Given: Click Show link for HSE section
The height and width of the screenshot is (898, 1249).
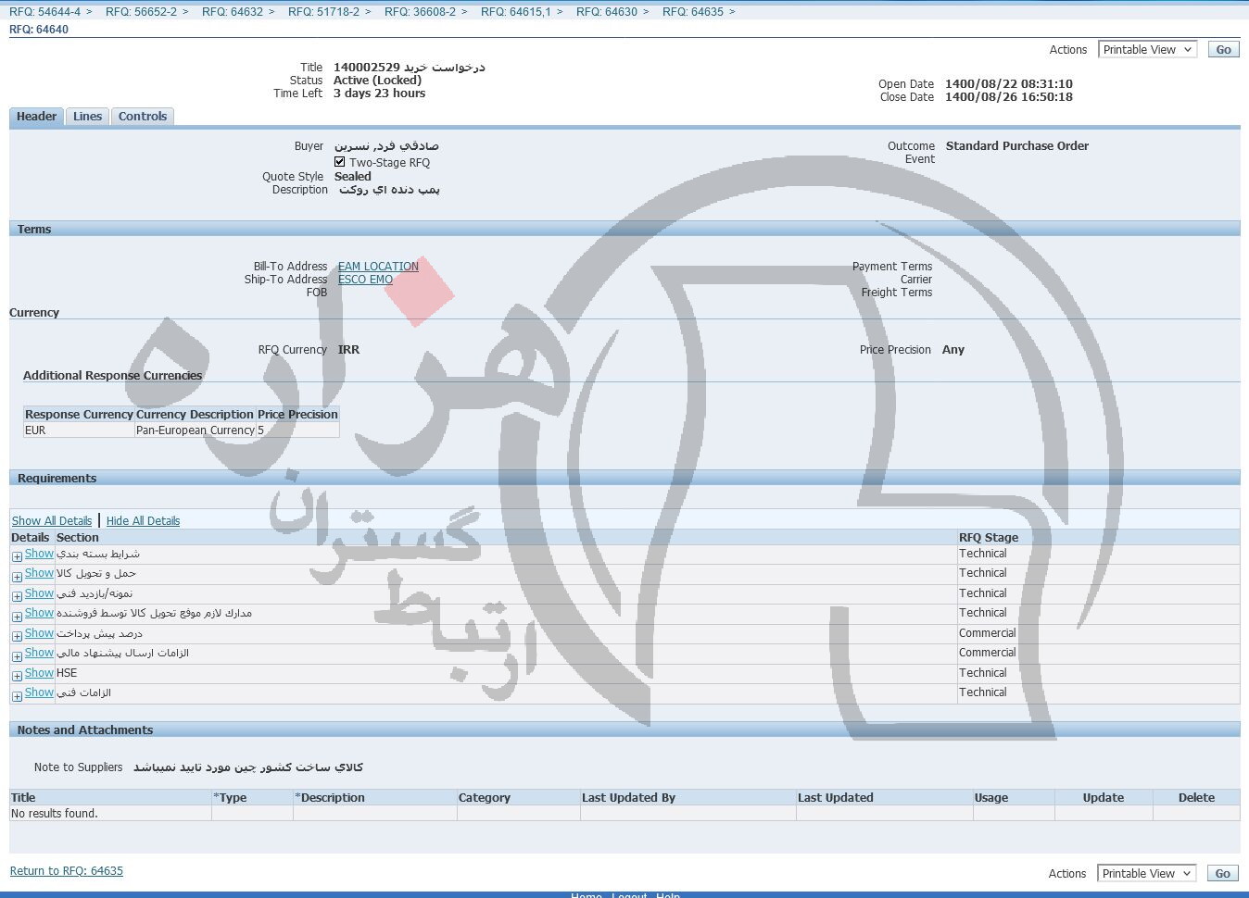Looking at the screenshot, I should 39,673.
